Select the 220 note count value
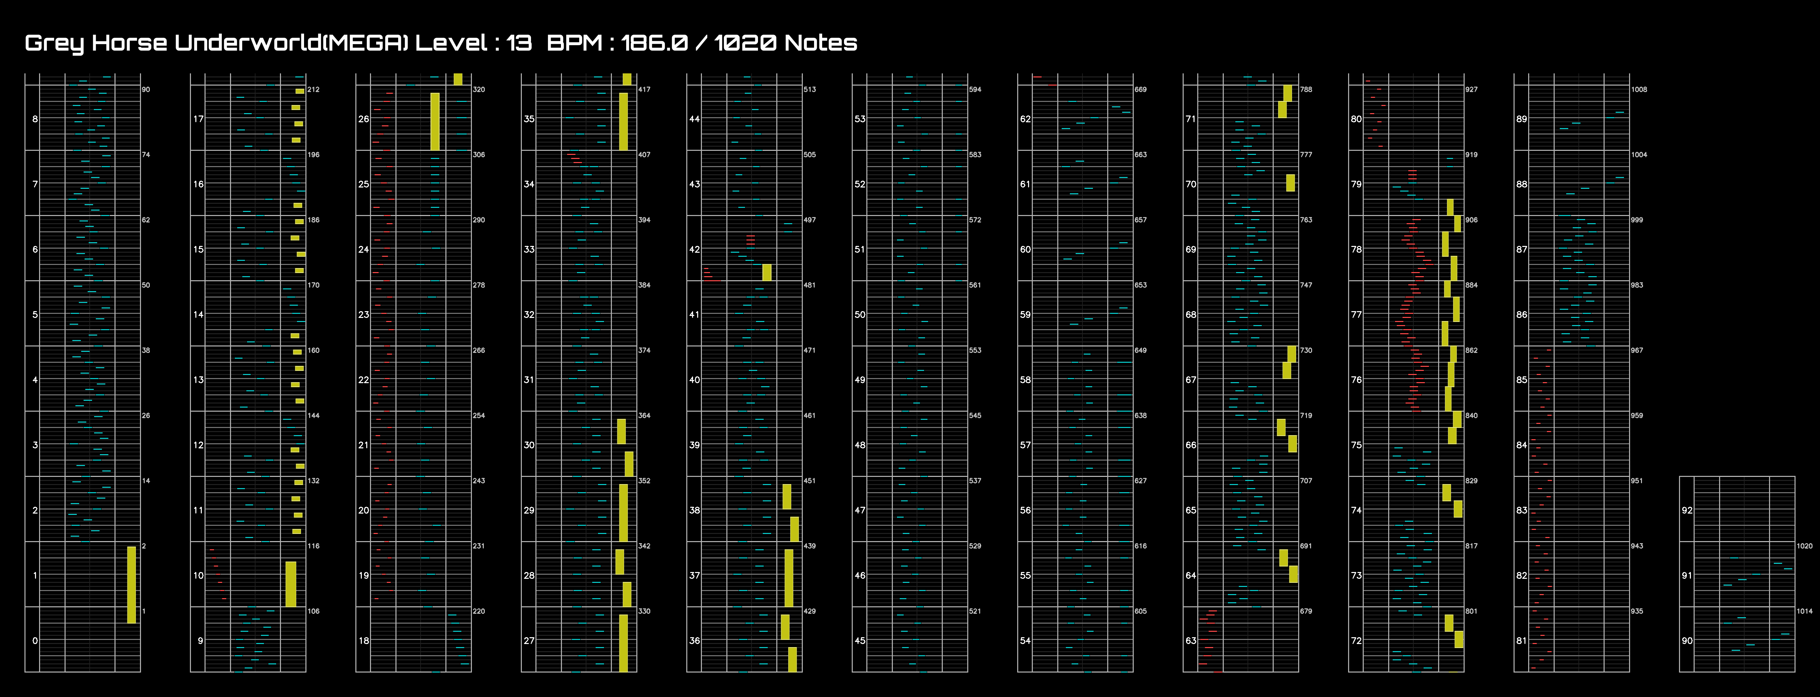This screenshot has height=697, width=1820. tap(478, 611)
